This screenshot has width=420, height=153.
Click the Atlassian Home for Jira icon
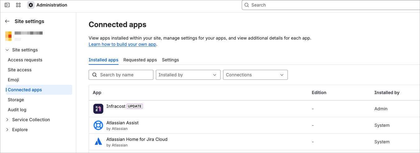98,142
